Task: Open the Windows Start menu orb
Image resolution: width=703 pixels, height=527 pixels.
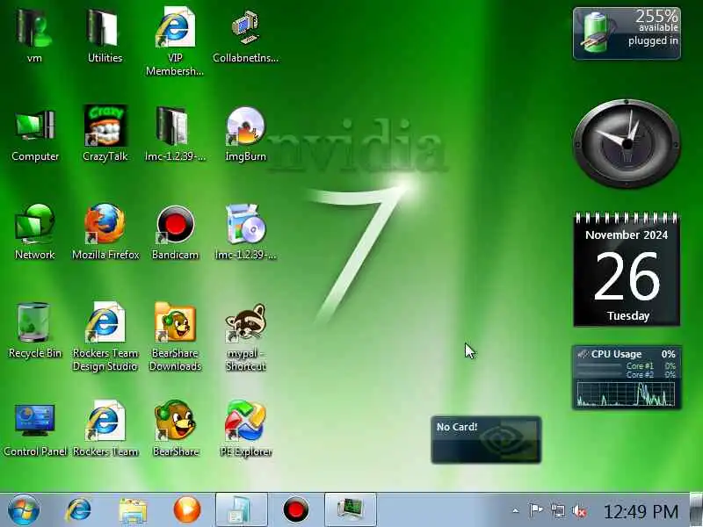Action: point(24,510)
